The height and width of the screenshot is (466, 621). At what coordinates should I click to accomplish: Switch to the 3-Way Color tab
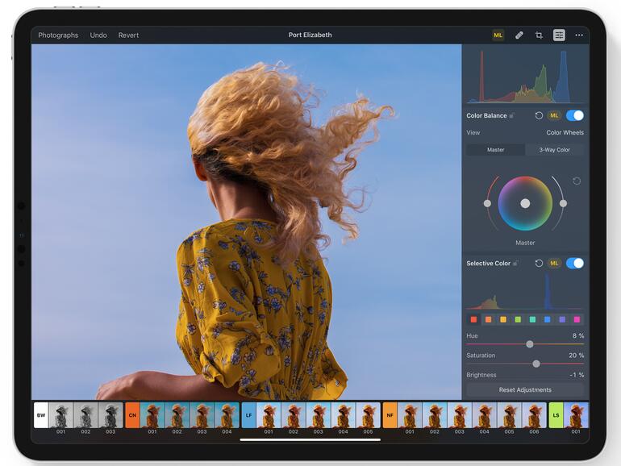pos(554,150)
